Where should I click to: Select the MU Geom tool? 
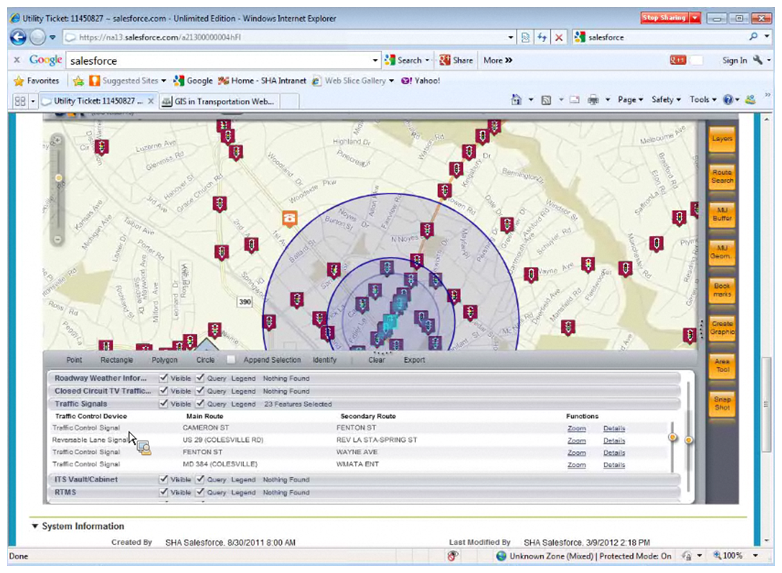pyautogui.click(x=722, y=252)
